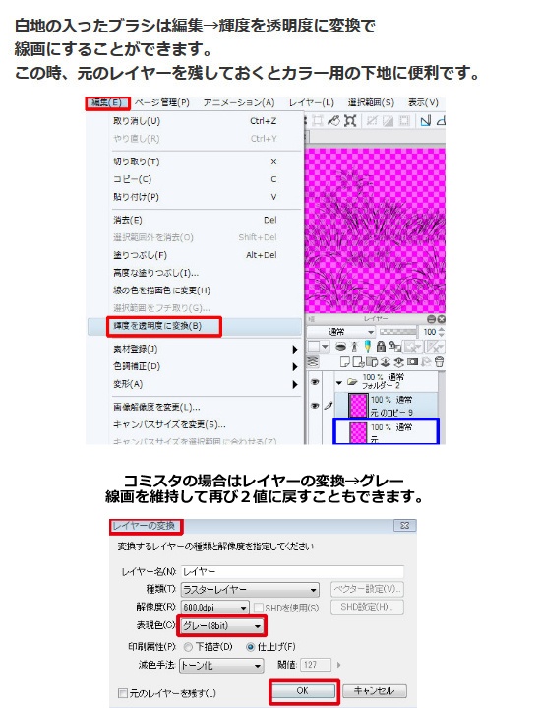Image resolution: width=539 pixels, height=708 pixels.
Task: Open the レイヤー(L) menu
Action: tap(311, 103)
